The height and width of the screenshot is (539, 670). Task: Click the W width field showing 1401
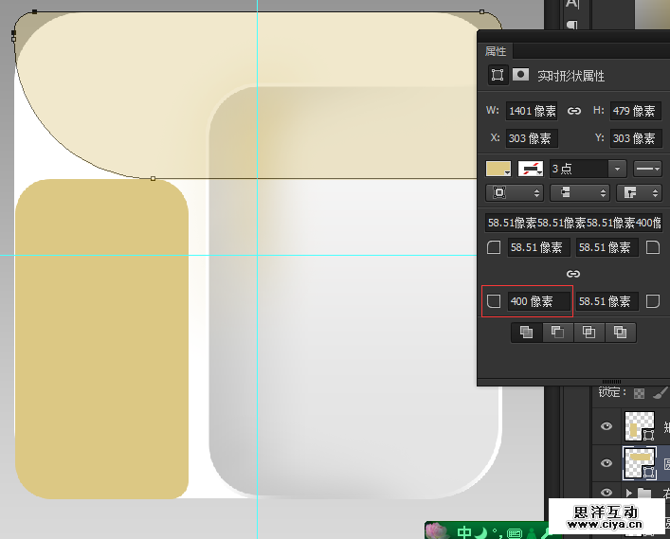(x=532, y=111)
